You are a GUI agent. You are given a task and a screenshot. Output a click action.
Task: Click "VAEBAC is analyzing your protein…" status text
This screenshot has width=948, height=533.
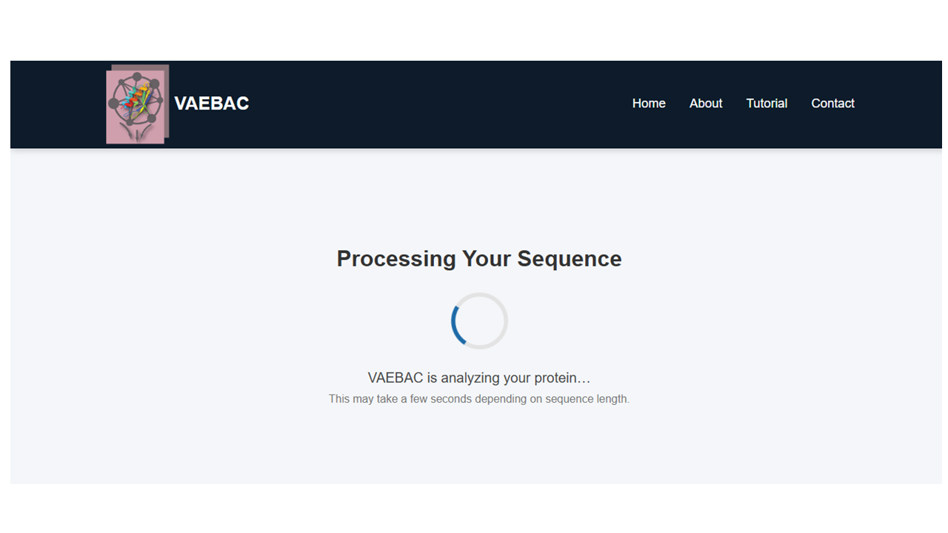click(479, 378)
